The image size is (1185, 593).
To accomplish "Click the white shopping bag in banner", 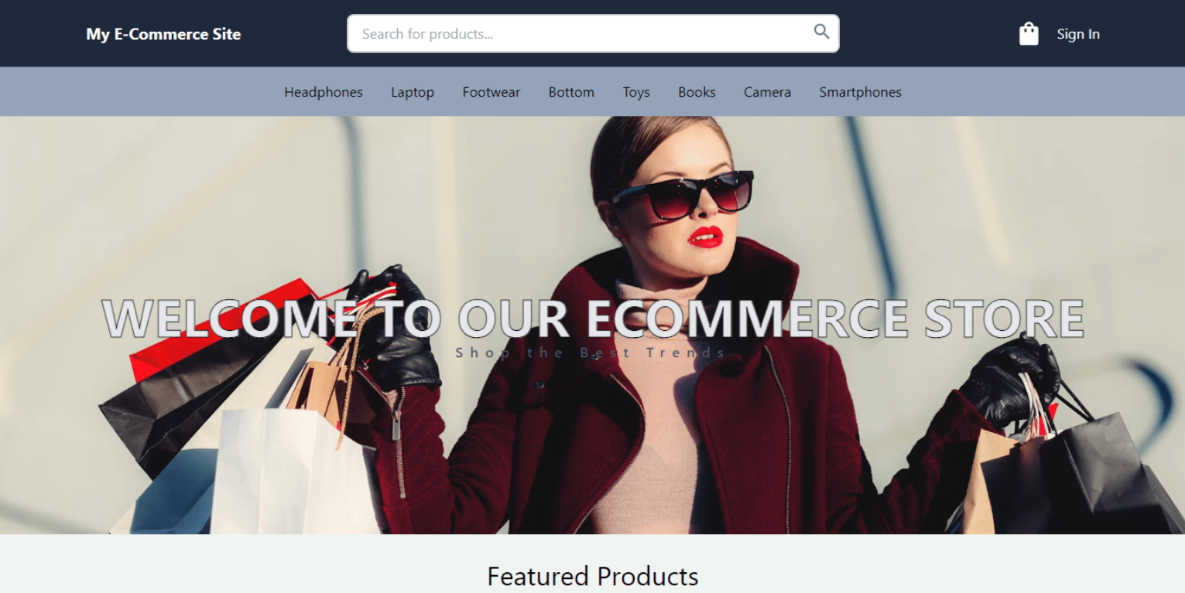I will 294,470.
